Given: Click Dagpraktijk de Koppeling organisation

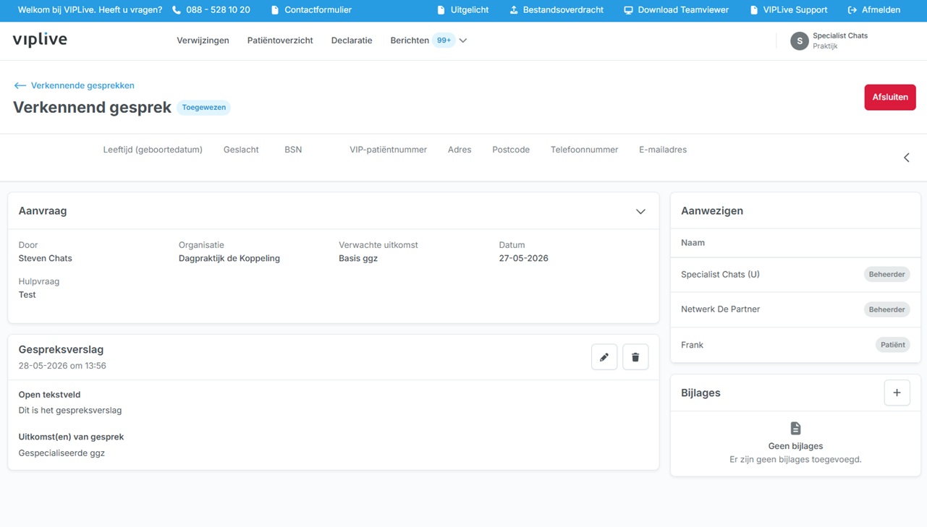Looking at the screenshot, I should coord(229,258).
